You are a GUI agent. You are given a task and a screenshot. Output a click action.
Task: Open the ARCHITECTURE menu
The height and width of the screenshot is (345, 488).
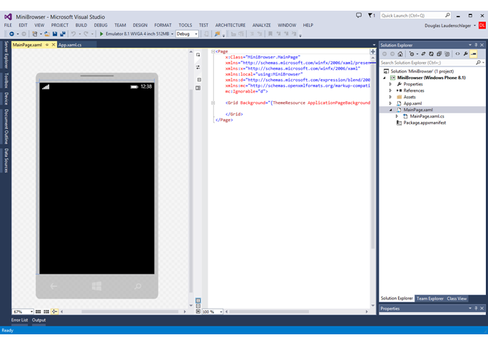[230, 25]
